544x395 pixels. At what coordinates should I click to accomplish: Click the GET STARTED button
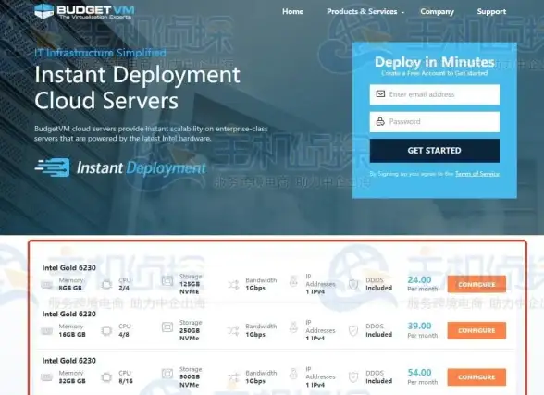tap(435, 151)
